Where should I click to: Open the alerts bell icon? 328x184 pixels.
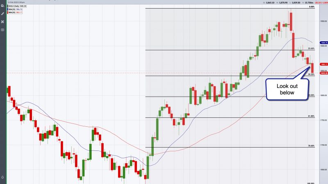(2, 177)
